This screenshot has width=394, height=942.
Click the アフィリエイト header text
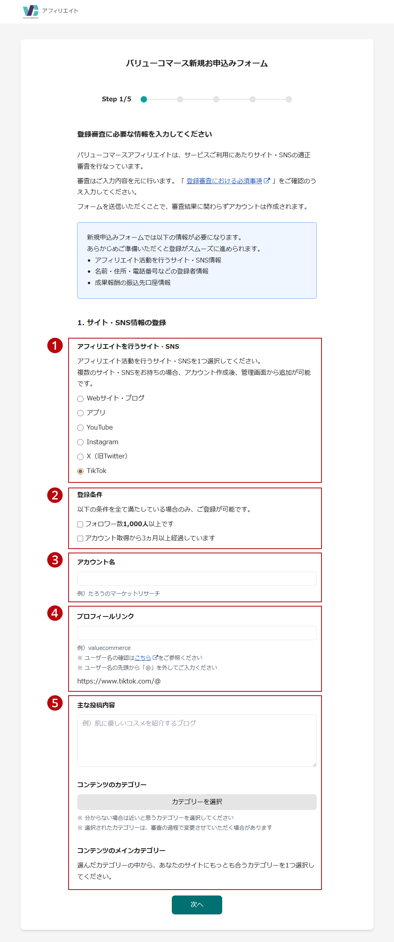60,11
